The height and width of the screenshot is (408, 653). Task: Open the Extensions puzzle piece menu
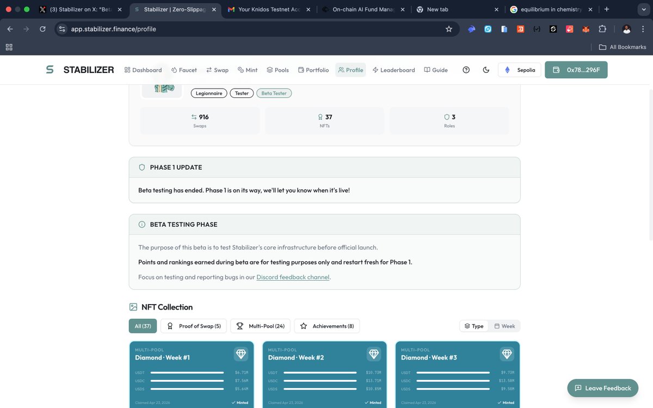point(602,29)
